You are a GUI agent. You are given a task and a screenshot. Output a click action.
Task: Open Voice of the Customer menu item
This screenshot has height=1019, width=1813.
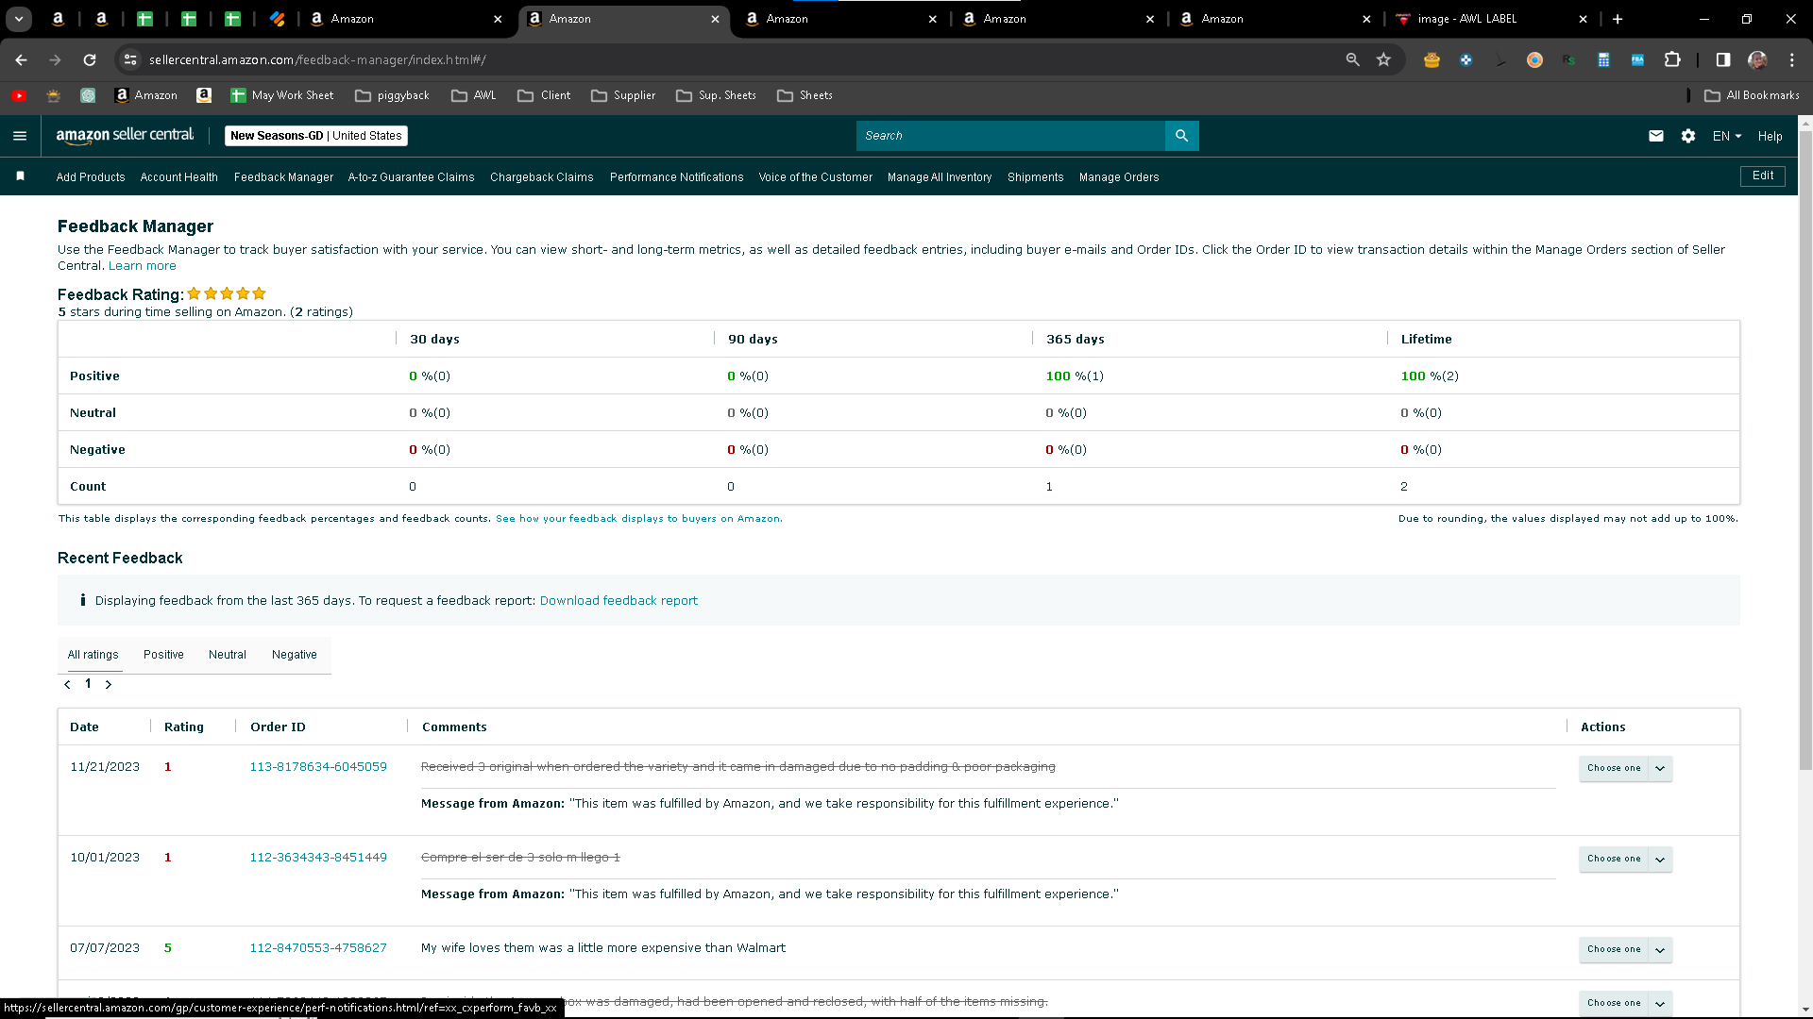(816, 177)
